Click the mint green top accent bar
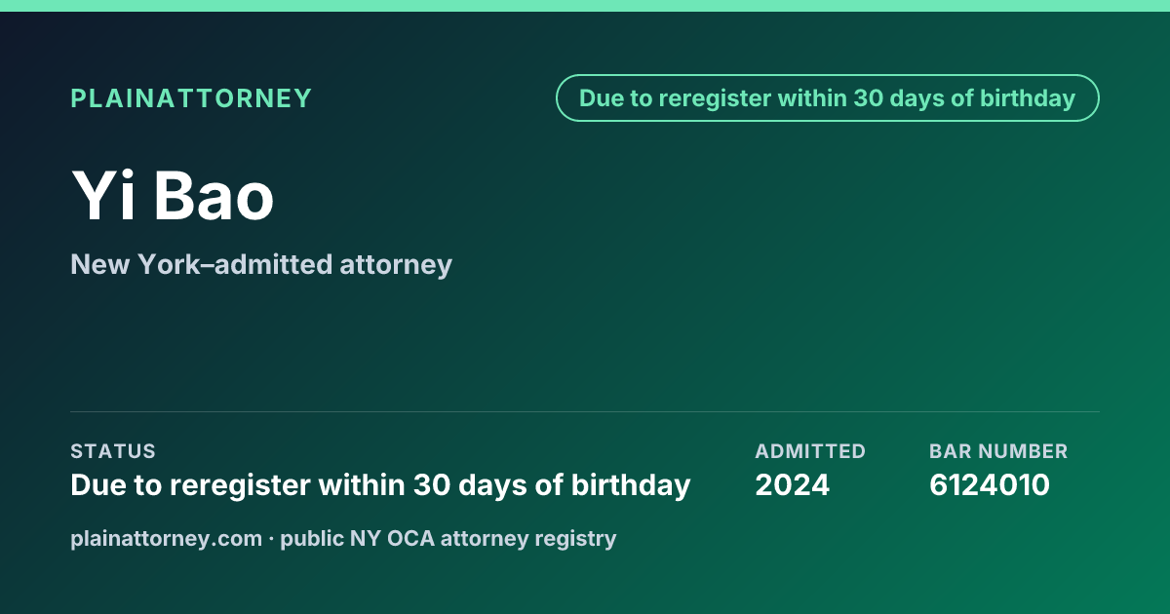 coord(585,6)
